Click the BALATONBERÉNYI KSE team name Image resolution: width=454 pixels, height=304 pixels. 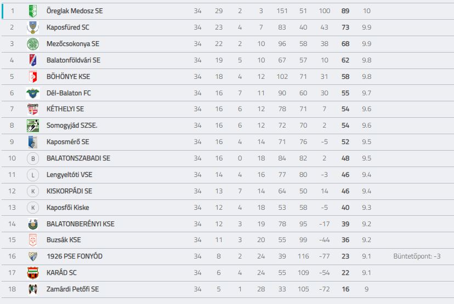[80, 224]
